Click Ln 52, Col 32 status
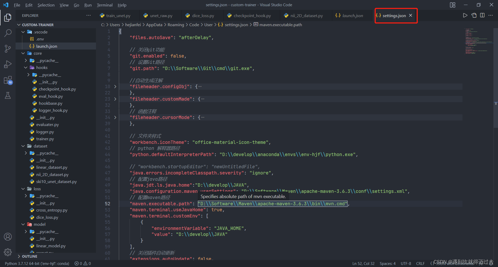498x267 pixels. [363, 263]
